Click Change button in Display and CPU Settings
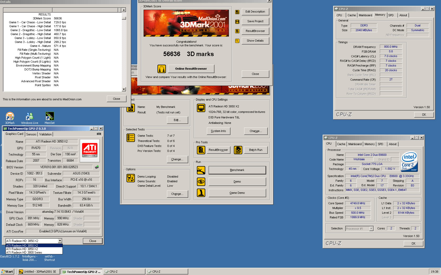Image resolution: width=441 pixels, height=275 pixels. click(256, 131)
